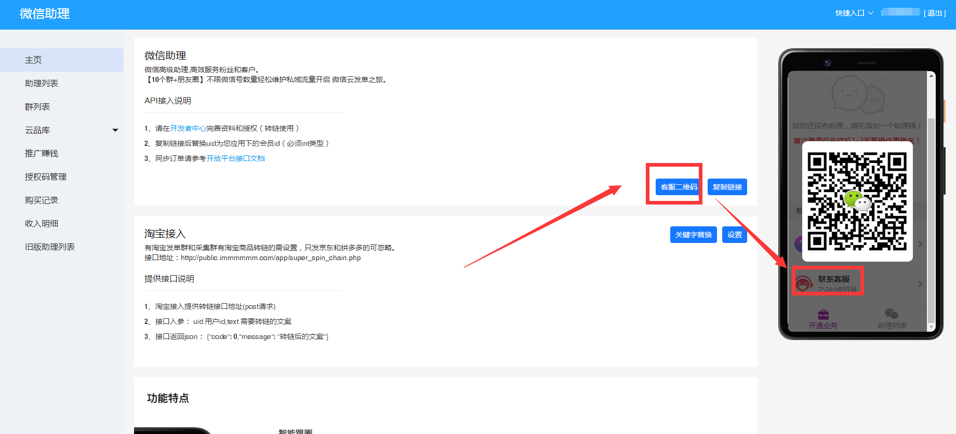Click the 淘宝接入 section title

[x=165, y=234]
